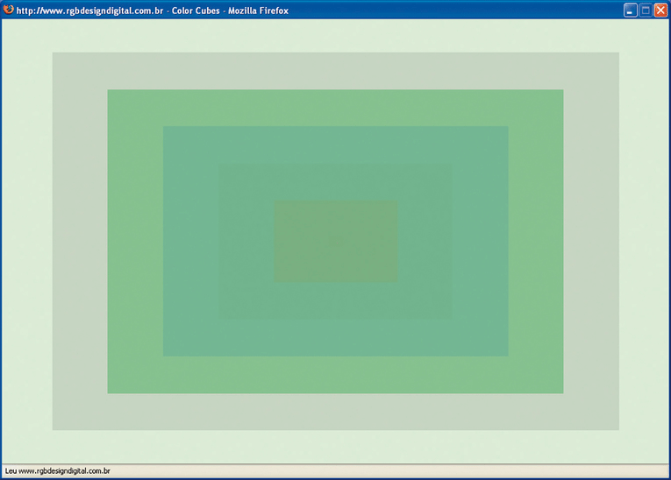Image resolution: width=671 pixels, height=480 pixels.
Task: Click the pale green page background above the cubes
Action: (335, 35)
